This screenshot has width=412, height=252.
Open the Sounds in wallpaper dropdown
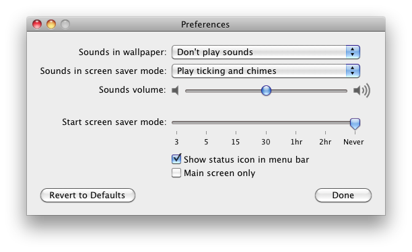pos(266,52)
